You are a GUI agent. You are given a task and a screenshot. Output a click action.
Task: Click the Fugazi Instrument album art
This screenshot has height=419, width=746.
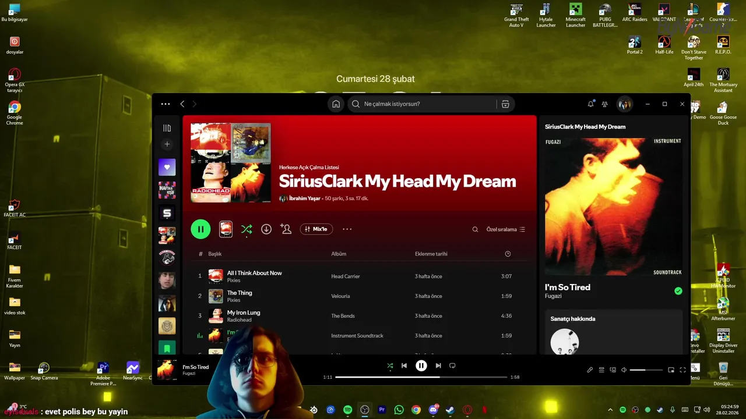click(x=613, y=207)
